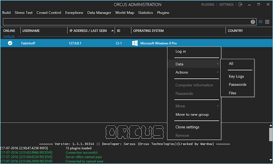Click 'Server offers named pipe' log entry

84,157
